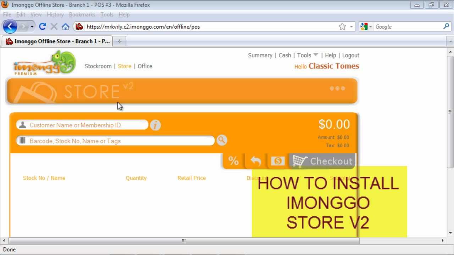Open the View menu

tap(36, 15)
